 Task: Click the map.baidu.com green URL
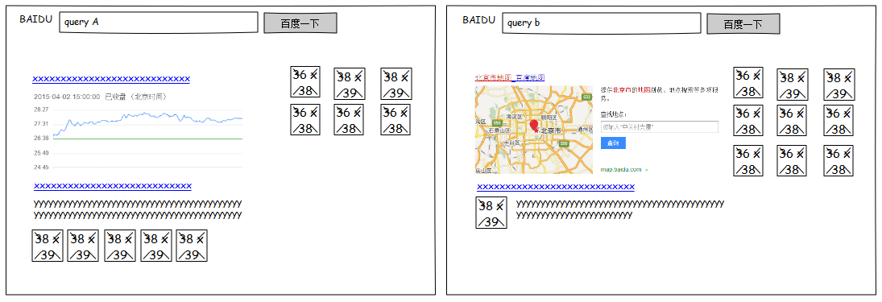(x=620, y=169)
